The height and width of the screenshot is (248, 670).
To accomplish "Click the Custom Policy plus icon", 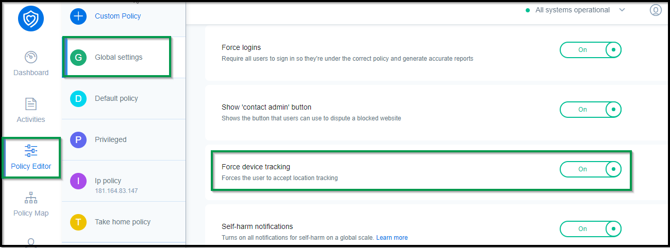I will coord(78,16).
